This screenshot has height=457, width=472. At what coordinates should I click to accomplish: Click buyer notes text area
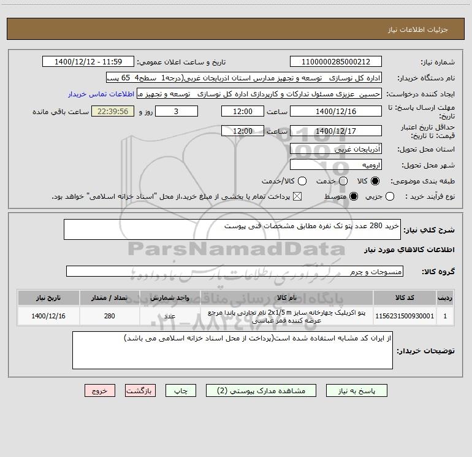pos(232,350)
